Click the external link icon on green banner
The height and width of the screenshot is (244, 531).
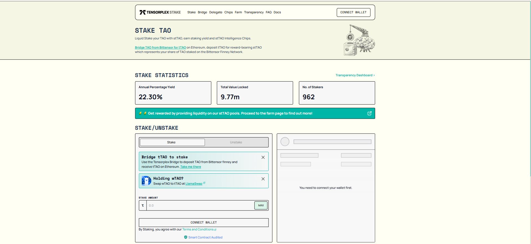[369, 113]
